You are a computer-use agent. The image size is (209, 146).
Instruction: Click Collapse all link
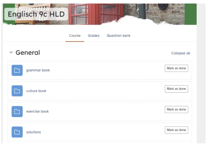[181, 53]
